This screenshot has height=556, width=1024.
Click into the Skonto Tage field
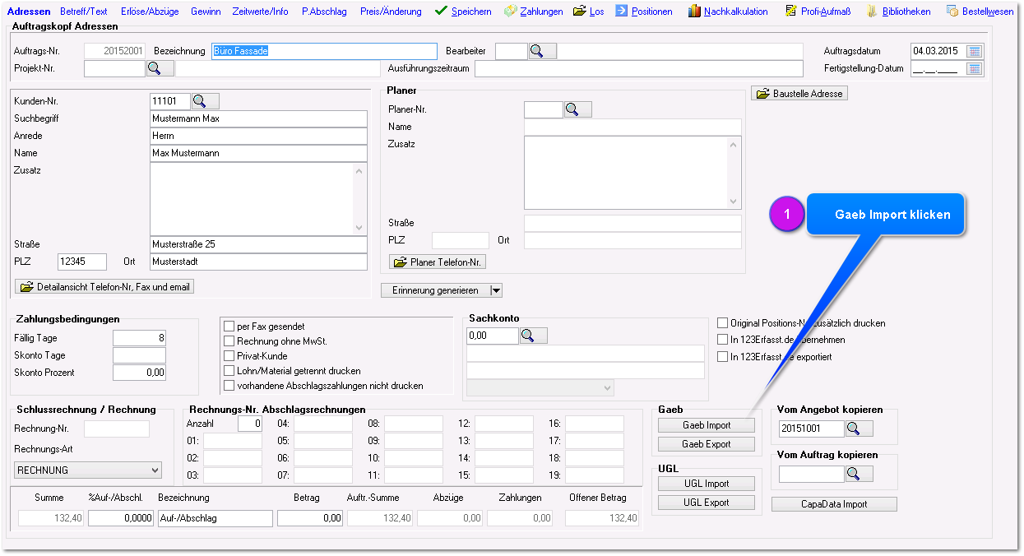coord(139,355)
